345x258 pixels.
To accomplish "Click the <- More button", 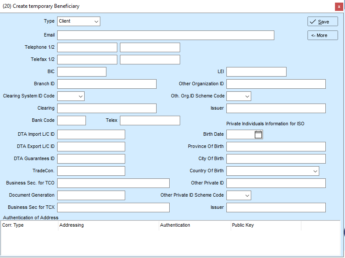I will pos(323,35).
